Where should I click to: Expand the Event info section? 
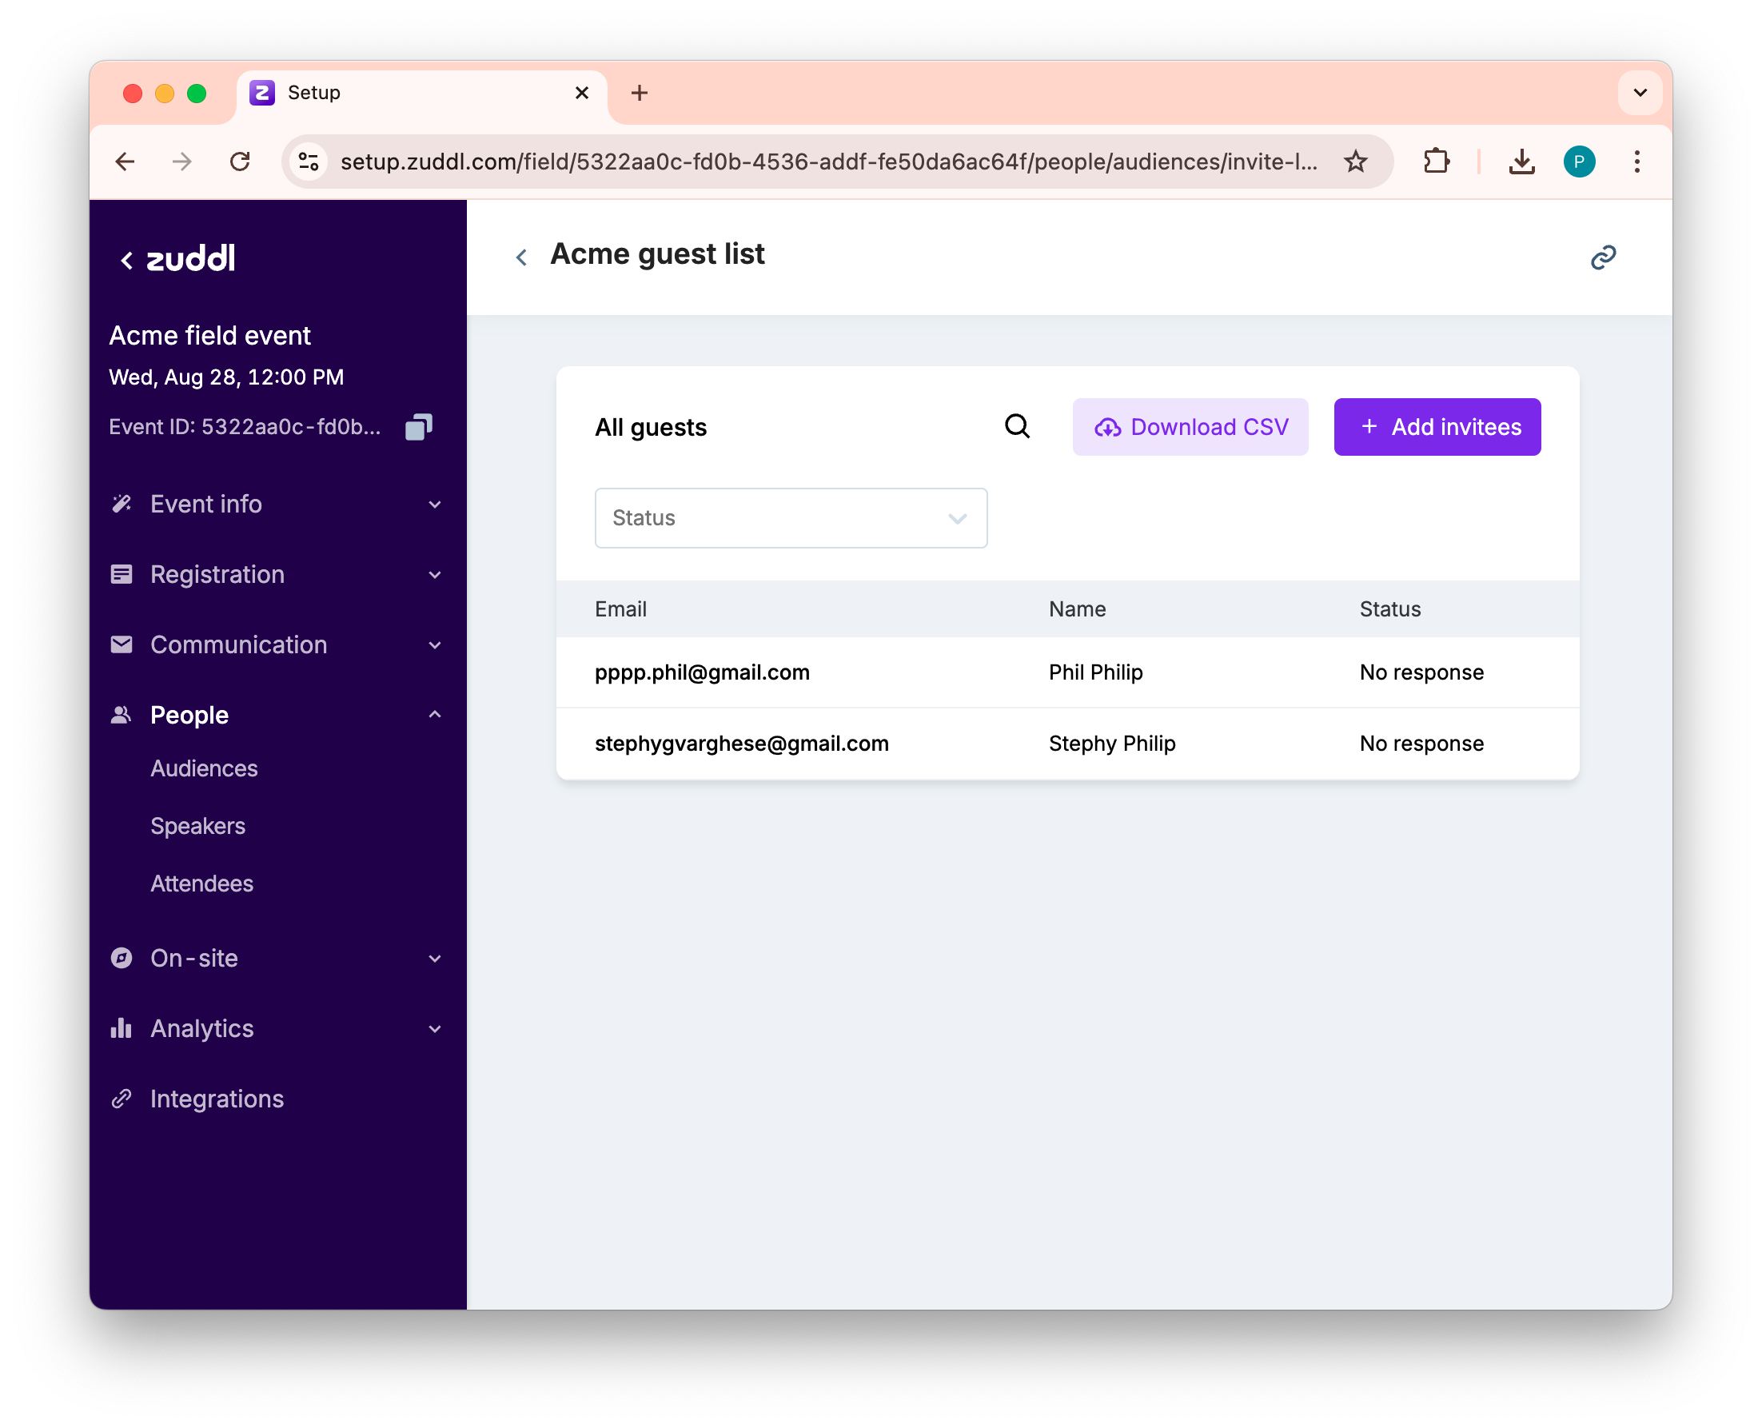(277, 505)
